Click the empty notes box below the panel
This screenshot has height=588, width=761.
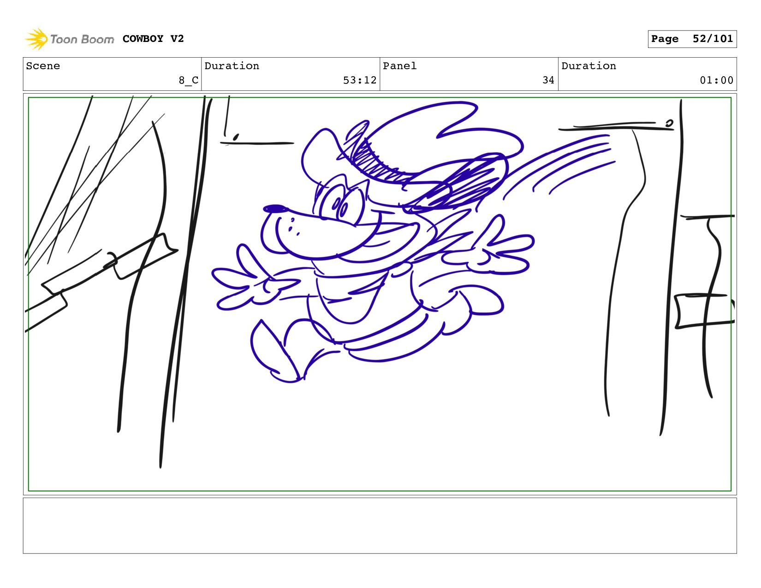coord(380,526)
